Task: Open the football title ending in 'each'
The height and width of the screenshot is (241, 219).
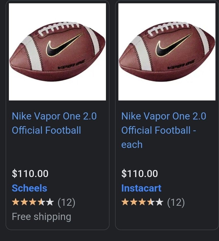Action: click(x=164, y=130)
